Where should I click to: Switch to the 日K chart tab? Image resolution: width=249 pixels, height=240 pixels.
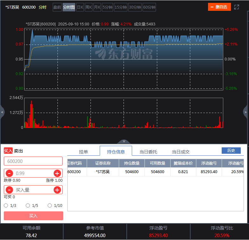[x=80, y=7]
